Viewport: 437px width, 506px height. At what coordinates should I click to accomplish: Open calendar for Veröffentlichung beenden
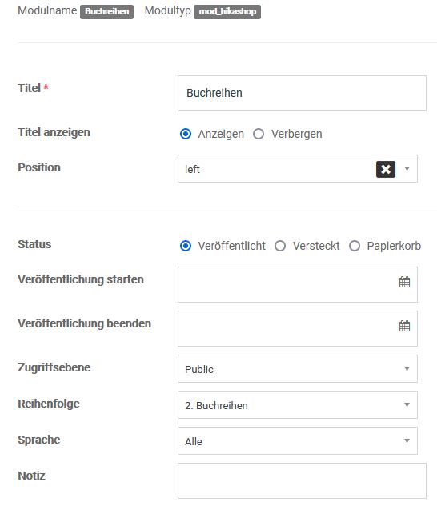pyautogui.click(x=404, y=326)
